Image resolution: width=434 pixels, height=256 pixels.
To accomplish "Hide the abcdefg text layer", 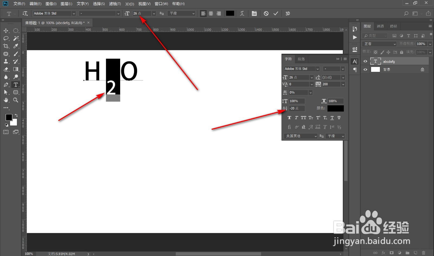I will pos(365,61).
